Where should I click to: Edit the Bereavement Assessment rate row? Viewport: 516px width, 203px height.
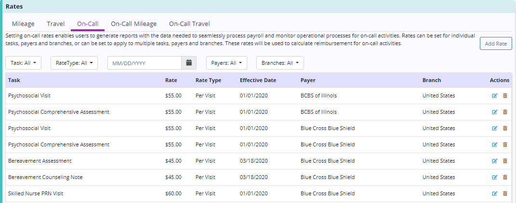pos(494,161)
